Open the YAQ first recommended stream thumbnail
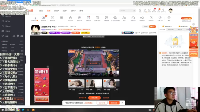Screen dimensions: 200x112 pyautogui.click(x=76, y=84)
